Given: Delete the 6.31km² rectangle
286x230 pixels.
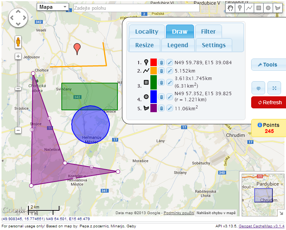Looking at the screenshot, I should (x=161, y=83).
